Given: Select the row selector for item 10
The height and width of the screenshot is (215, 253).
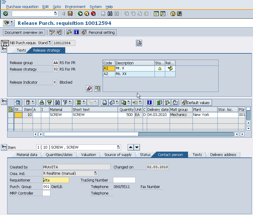Looking at the screenshot, I should point(11,115).
